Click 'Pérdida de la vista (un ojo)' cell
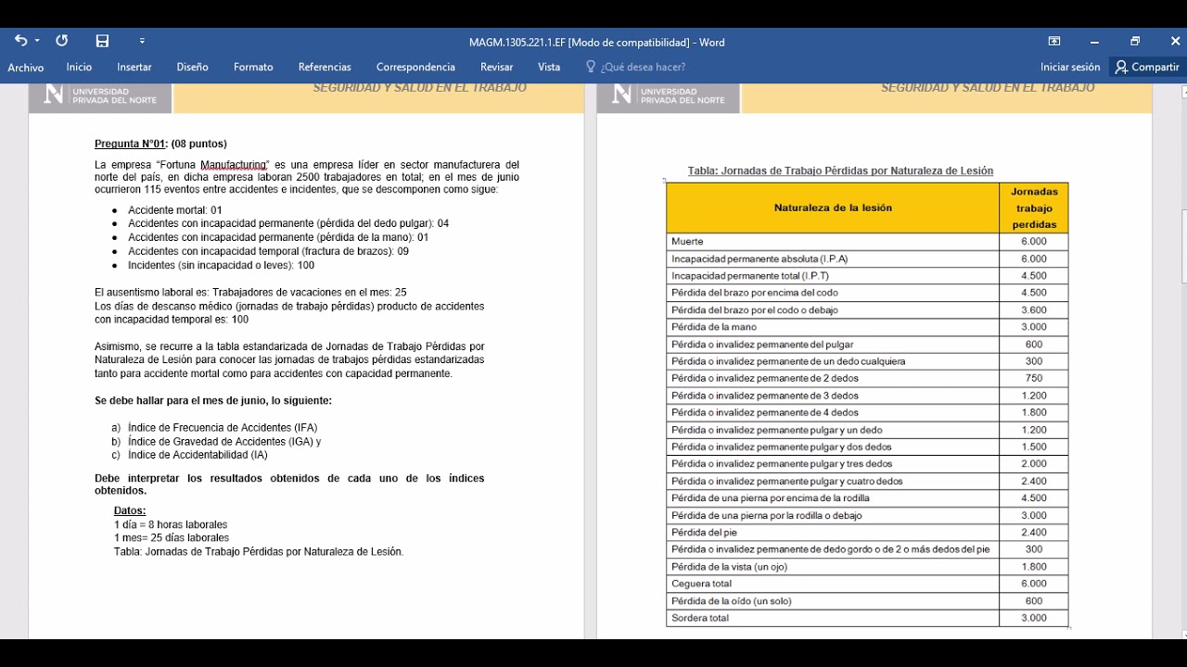This screenshot has height=667, width=1187. click(x=833, y=567)
